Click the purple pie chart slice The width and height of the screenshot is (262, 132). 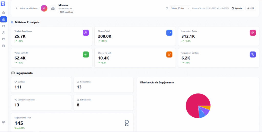pos(205,112)
